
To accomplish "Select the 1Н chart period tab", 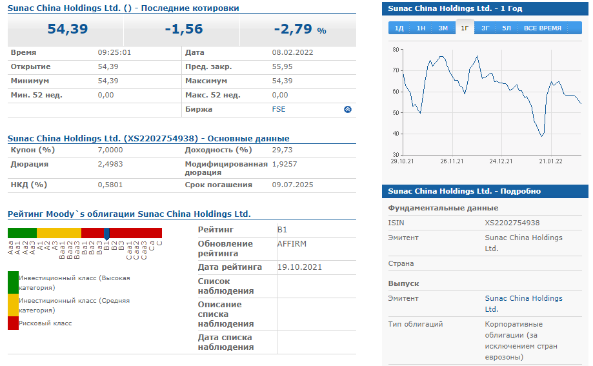I will pyautogui.click(x=421, y=28).
